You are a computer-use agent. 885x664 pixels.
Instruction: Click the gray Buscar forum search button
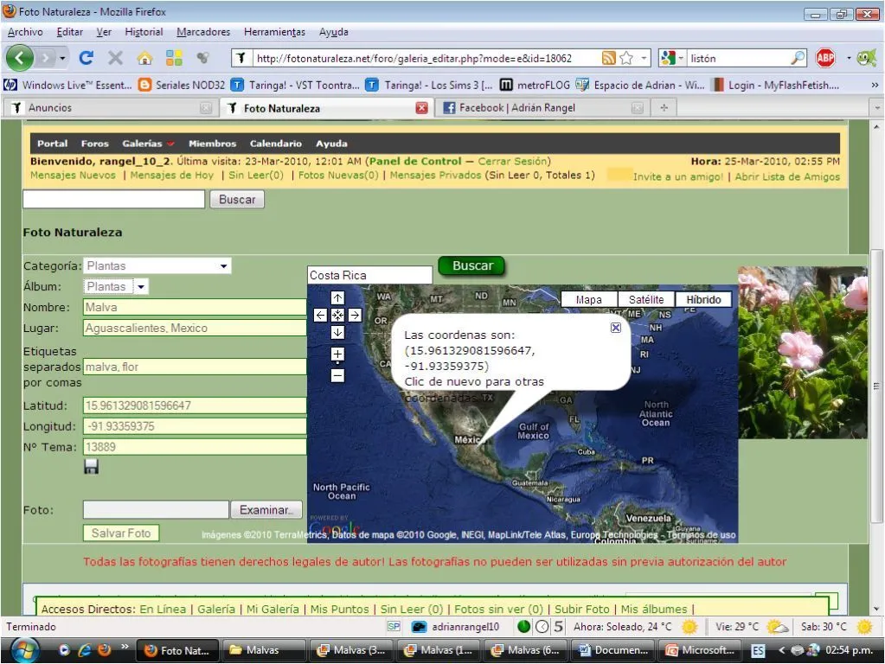237,199
